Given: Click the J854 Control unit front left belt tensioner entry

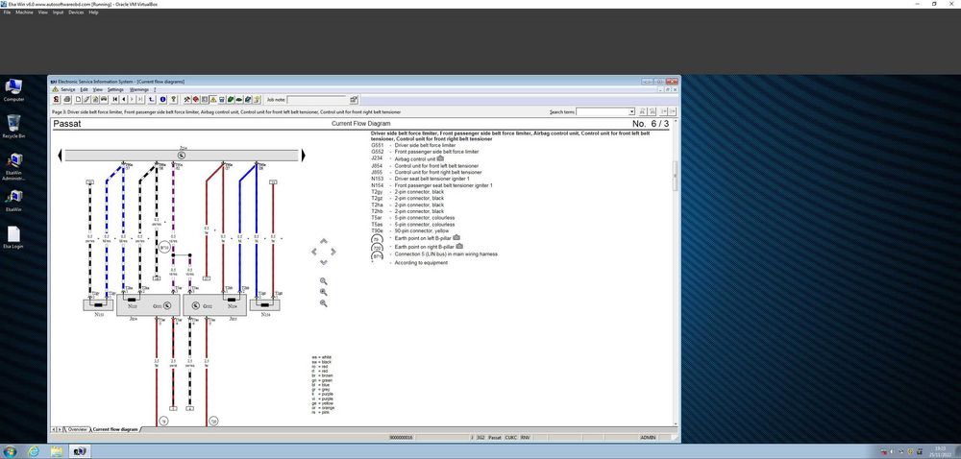Looking at the screenshot, I should coord(425,165).
